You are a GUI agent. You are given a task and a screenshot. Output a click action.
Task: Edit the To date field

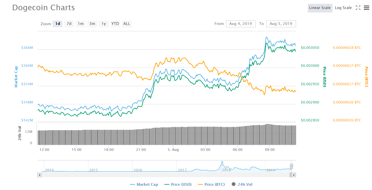(281, 24)
